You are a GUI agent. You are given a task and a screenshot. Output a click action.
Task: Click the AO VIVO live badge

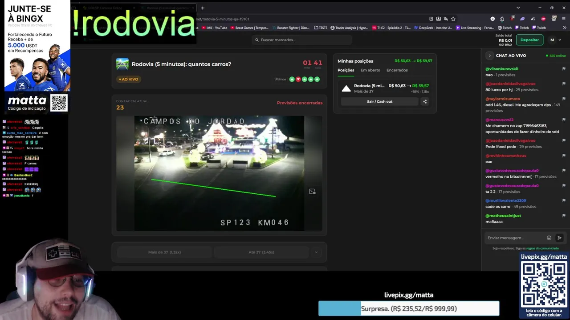pos(129,79)
